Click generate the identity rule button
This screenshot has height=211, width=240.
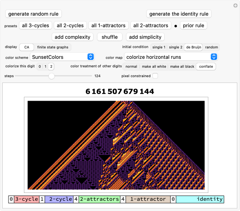(x=179, y=14)
